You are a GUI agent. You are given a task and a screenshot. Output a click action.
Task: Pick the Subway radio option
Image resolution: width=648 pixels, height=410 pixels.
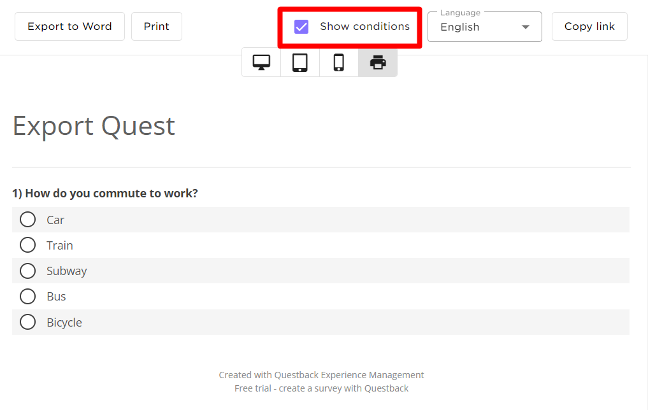(x=27, y=271)
